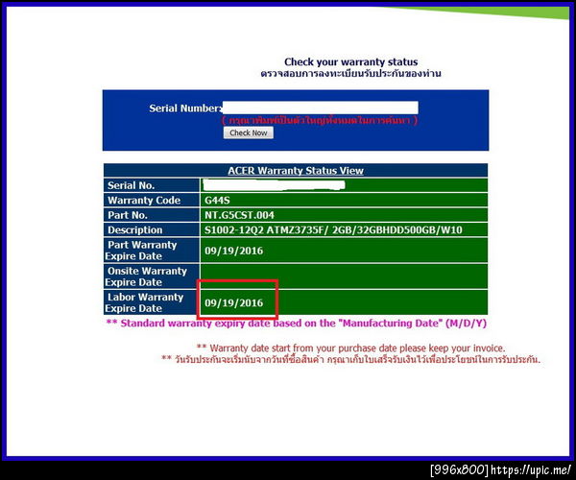The image size is (576, 480).
Task: Click the description value starting with S1002-12Q2
Action: pos(333,229)
